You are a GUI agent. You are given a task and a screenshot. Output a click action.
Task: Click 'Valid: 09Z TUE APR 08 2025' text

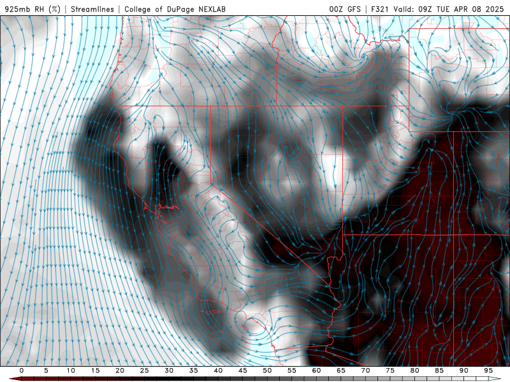tap(449, 9)
